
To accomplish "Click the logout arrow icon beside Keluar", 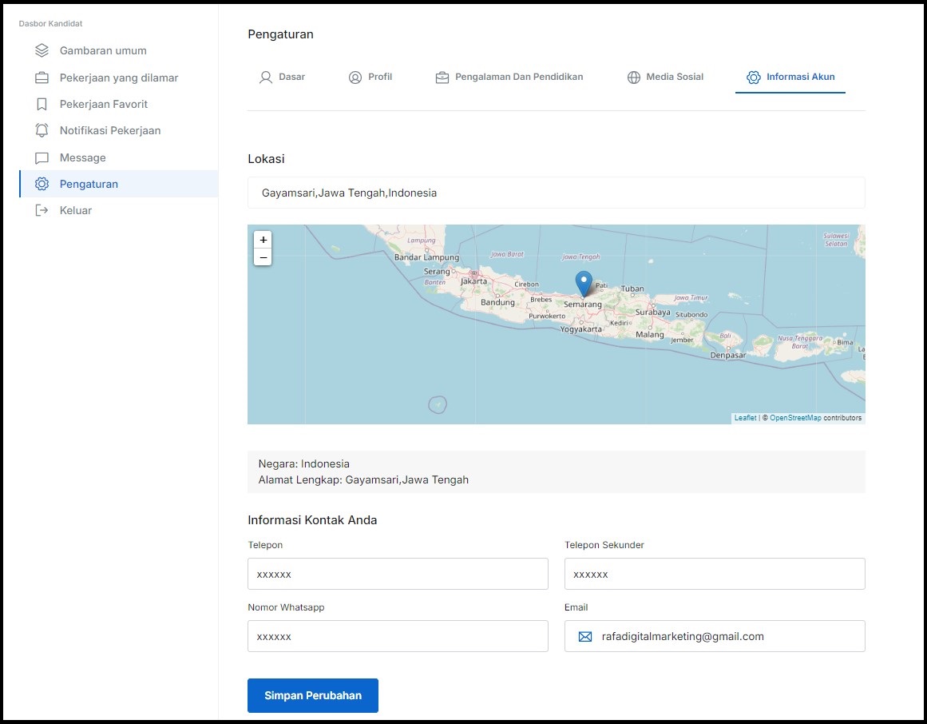I will (x=42, y=211).
